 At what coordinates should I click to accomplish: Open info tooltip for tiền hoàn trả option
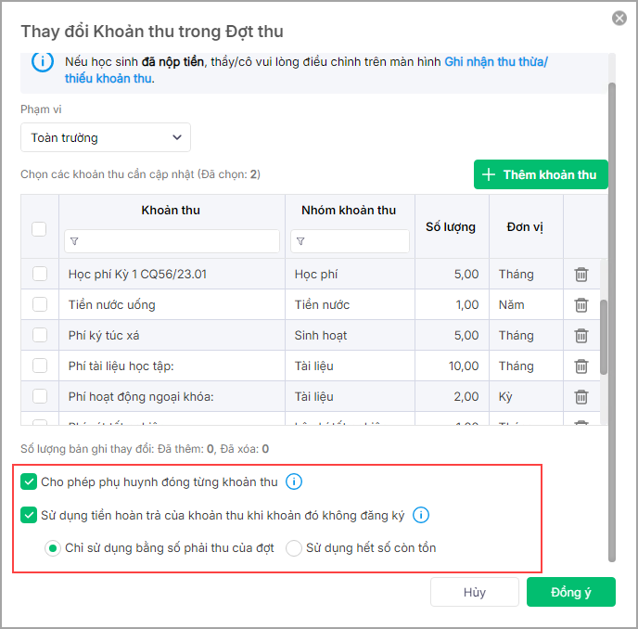421,515
